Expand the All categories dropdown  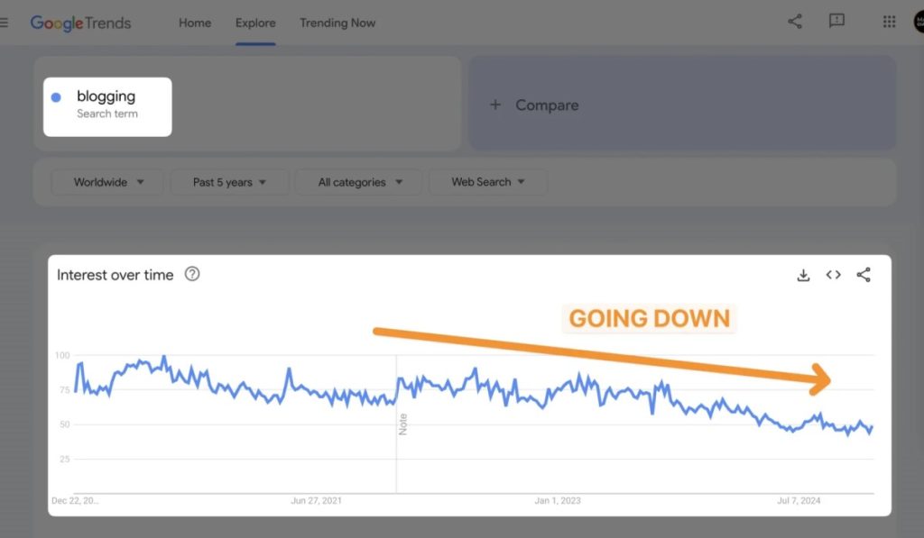pyautogui.click(x=358, y=182)
